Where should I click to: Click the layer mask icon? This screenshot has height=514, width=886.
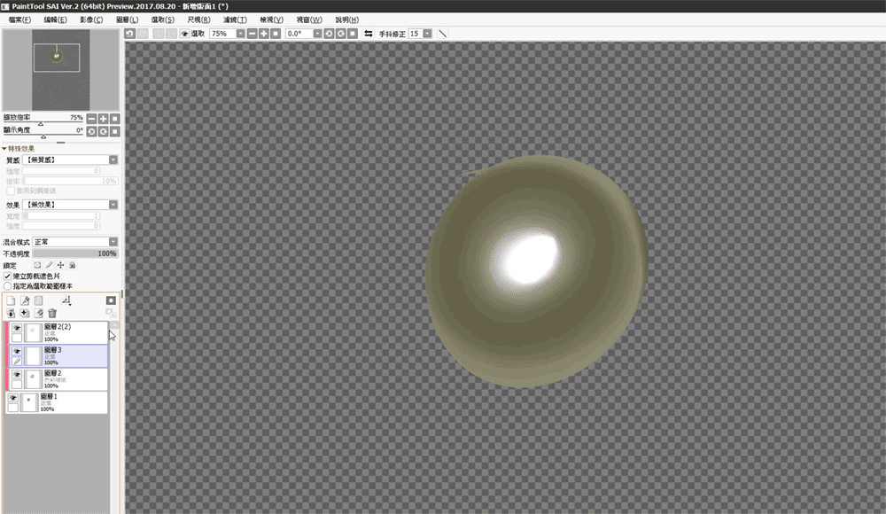click(x=111, y=301)
